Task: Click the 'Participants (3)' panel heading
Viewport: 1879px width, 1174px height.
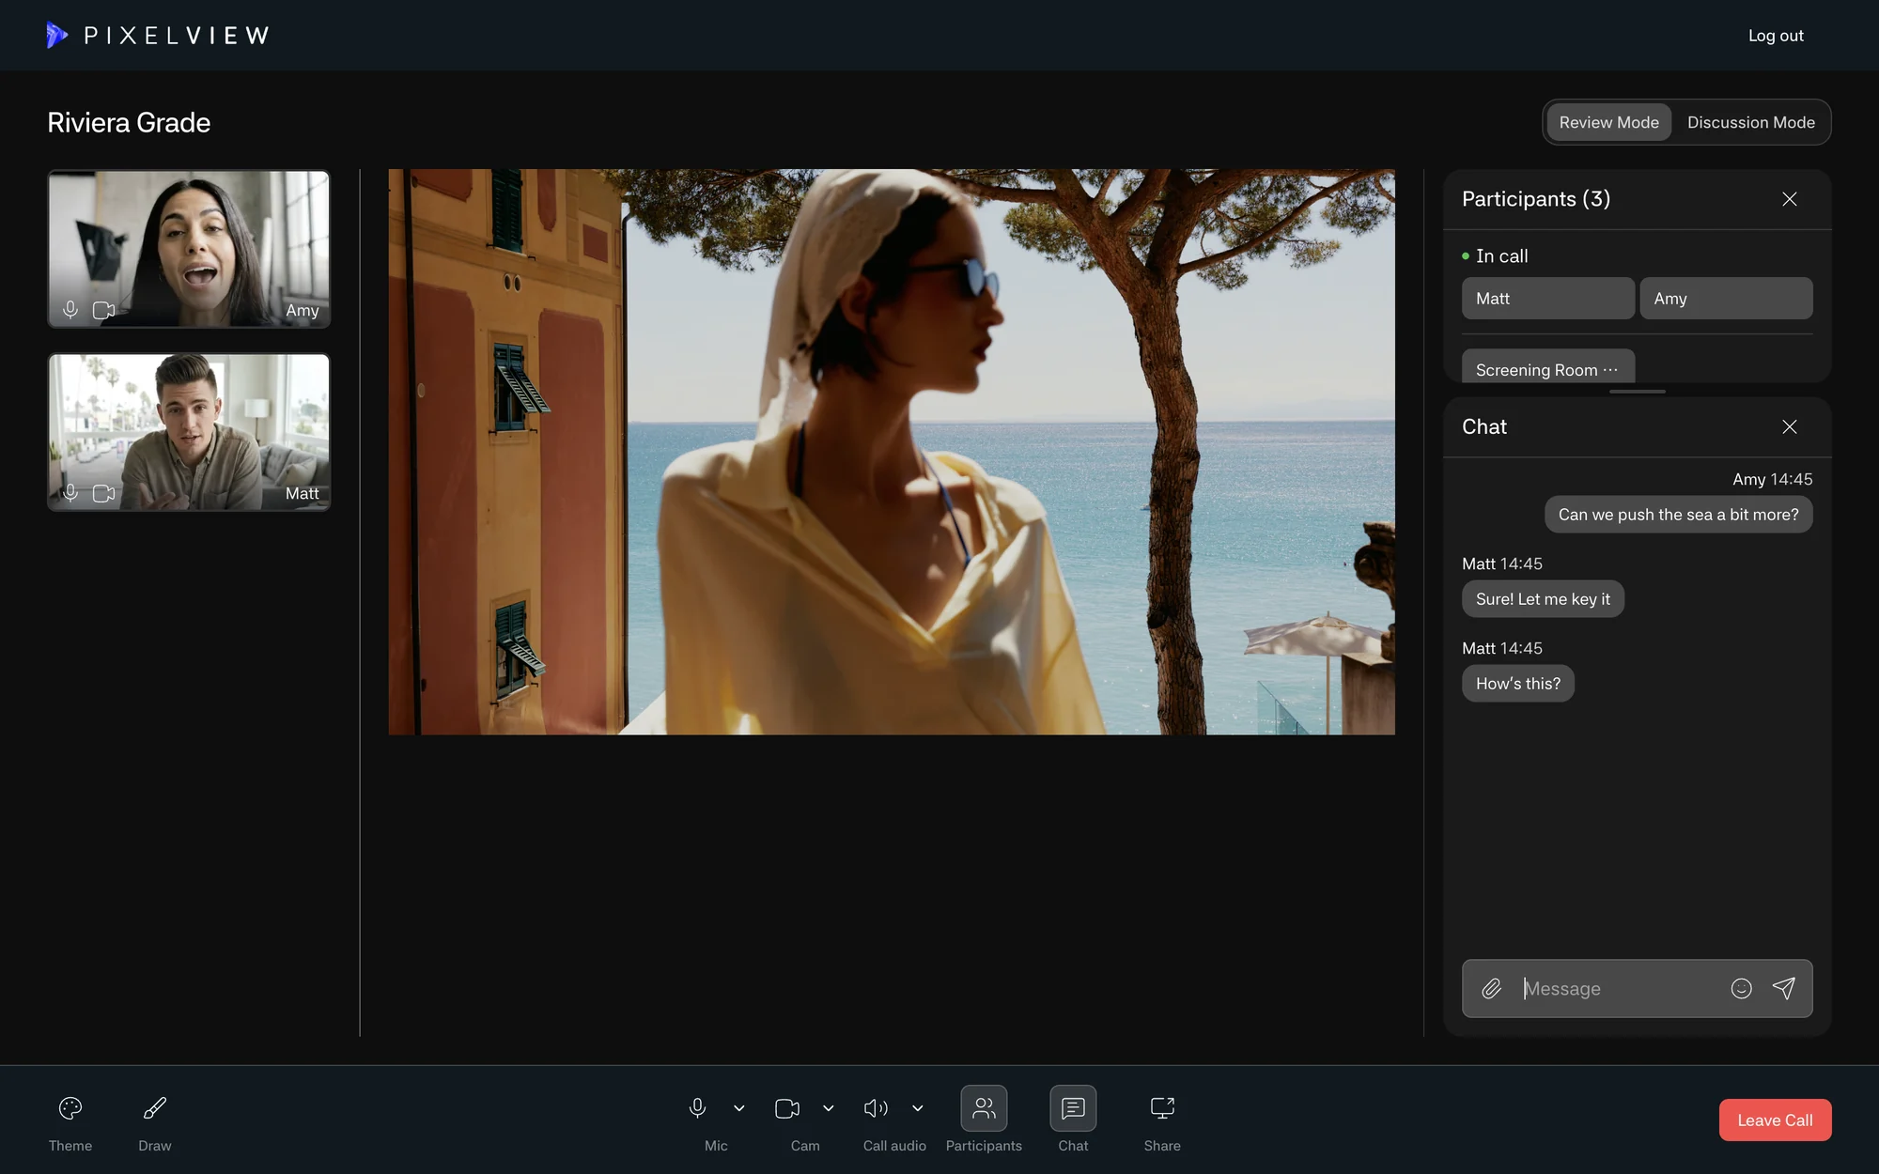Action: tap(1536, 199)
